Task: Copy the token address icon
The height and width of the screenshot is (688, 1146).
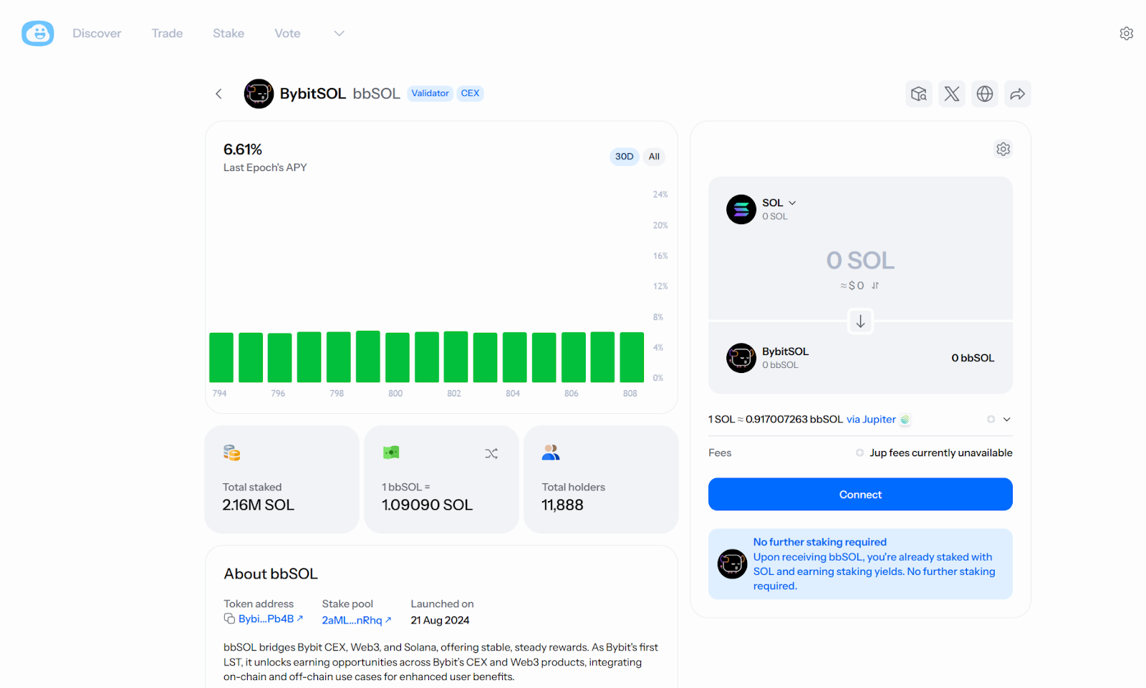Action: pos(229,619)
